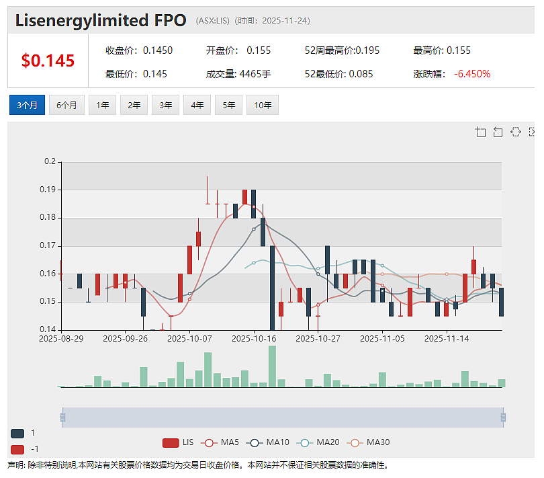This screenshot has width=544, height=478.
Task: Show the 3年 price history tab
Action: [x=165, y=105]
